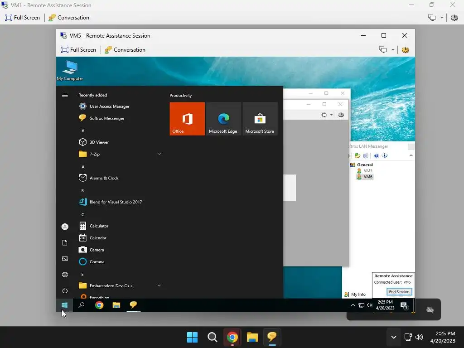Collapse LAN Messenger toolbar with up chevron

click(x=411, y=156)
